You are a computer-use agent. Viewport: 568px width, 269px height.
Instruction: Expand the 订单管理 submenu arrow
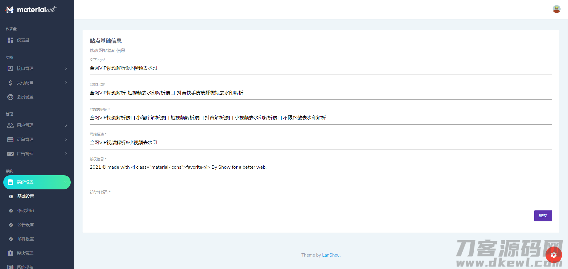[66, 140]
